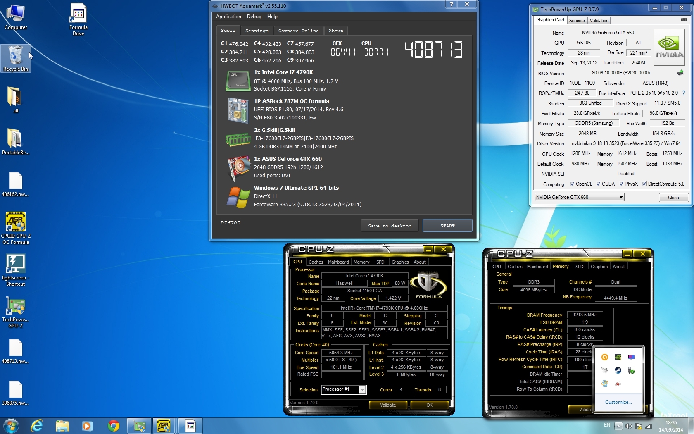Select the PortableBe... folder on desktop
The image size is (694, 434).
[15, 141]
